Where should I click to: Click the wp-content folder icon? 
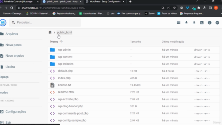click(x=52, y=57)
